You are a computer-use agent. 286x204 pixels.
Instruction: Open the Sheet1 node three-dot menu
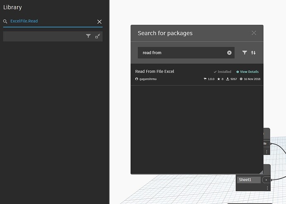(x=267, y=188)
